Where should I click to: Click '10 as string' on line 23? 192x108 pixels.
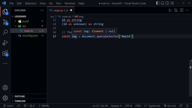(72, 20)
